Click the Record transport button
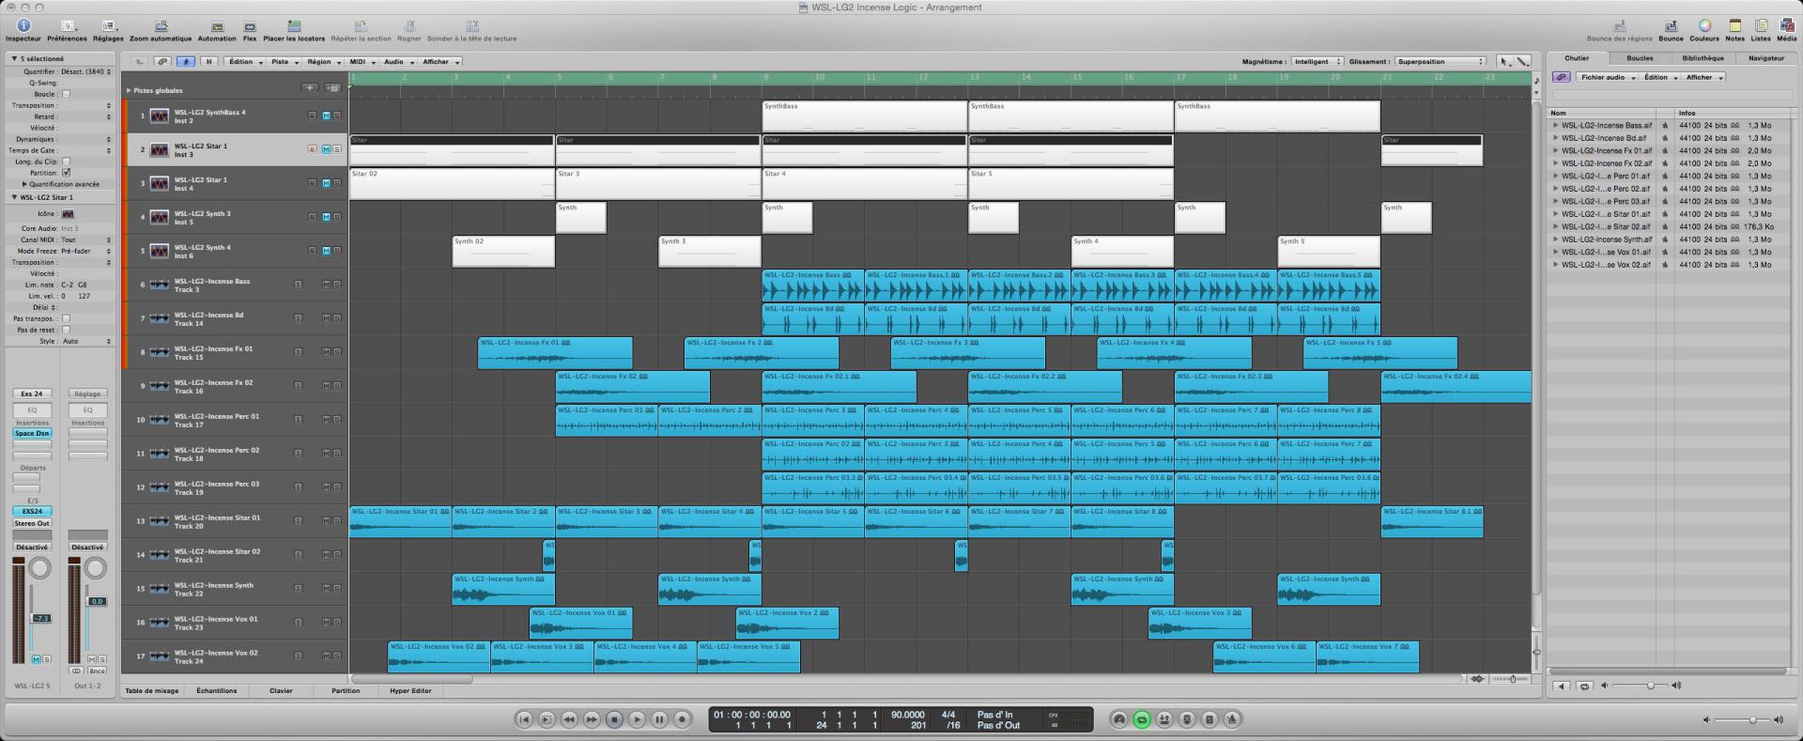1803x741 pixels. click(683, 719)
